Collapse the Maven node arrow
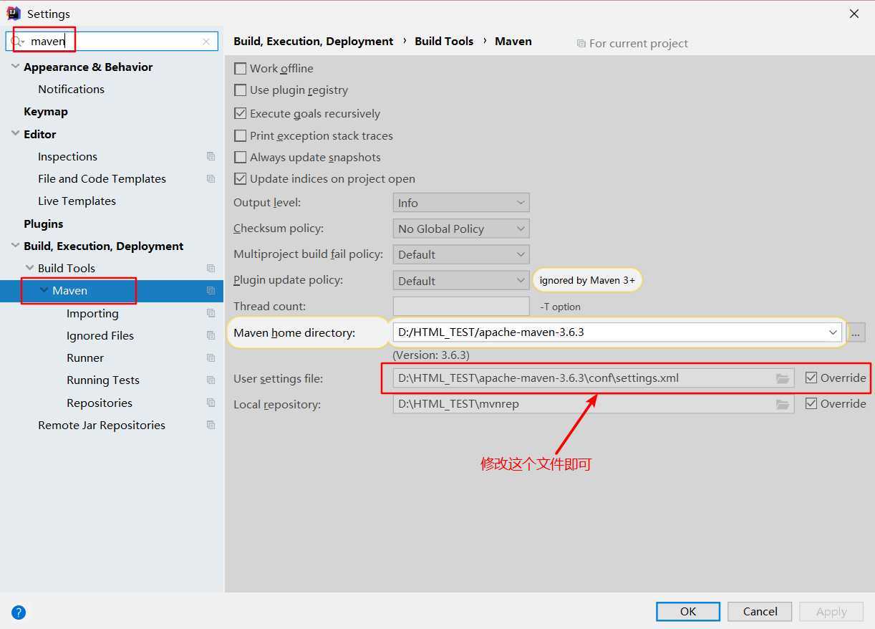Screen dimensions: 875x629 [x=44, y=290]
